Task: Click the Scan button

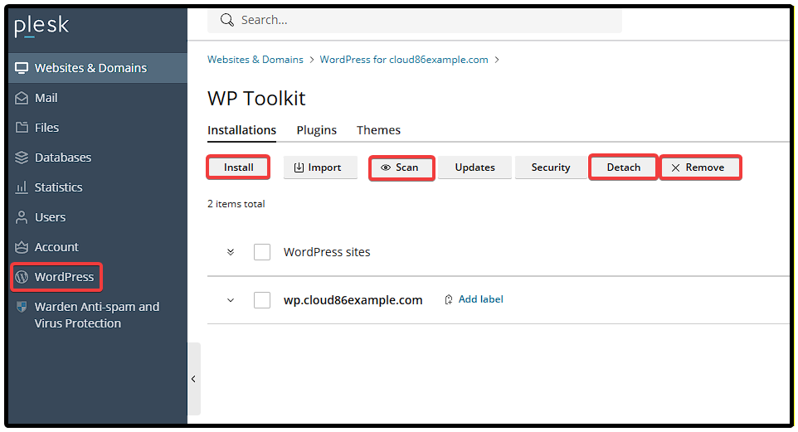Action: point(401,167)
